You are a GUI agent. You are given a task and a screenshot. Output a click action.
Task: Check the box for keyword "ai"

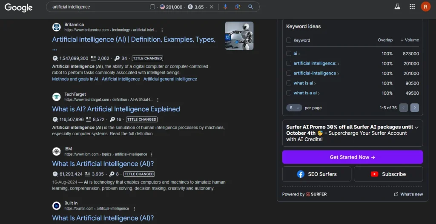pos(289,54)
